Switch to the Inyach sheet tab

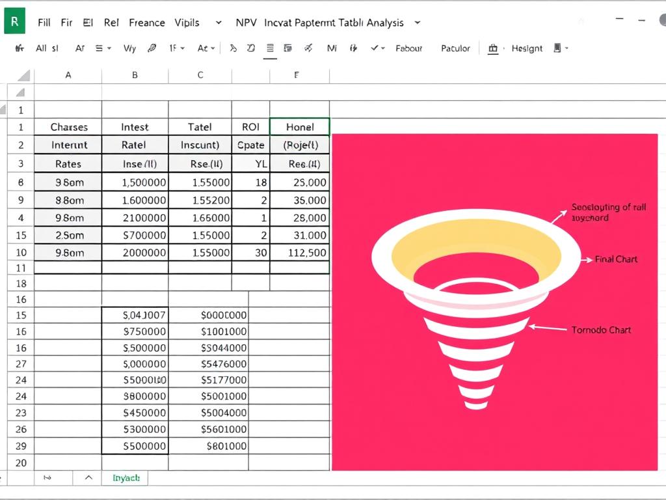125,478
